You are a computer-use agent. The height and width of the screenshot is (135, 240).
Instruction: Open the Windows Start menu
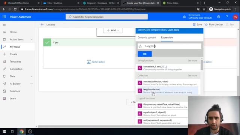[x=4, y=132]
